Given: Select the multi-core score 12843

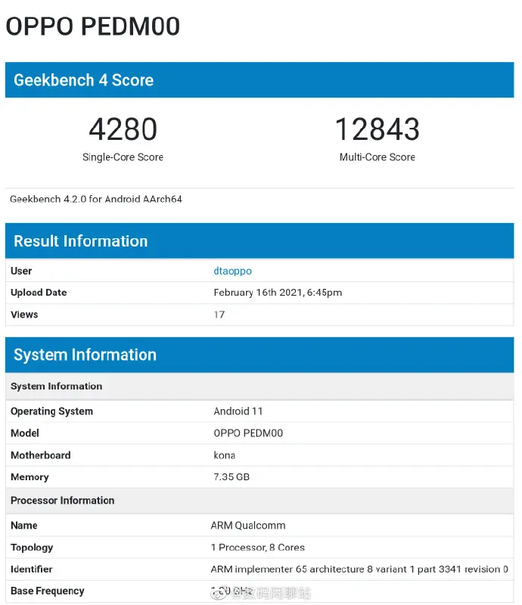Looking at the screenshot, I should click(378, 129).
